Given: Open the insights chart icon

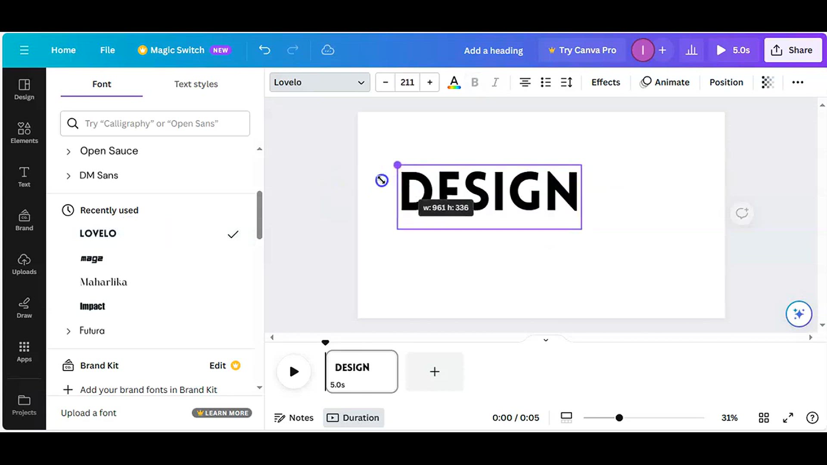Looking at the screenshot, I should tap(691, 50).
